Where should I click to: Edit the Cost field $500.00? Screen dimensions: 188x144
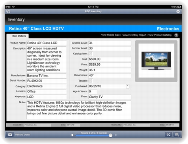(110, 59)
